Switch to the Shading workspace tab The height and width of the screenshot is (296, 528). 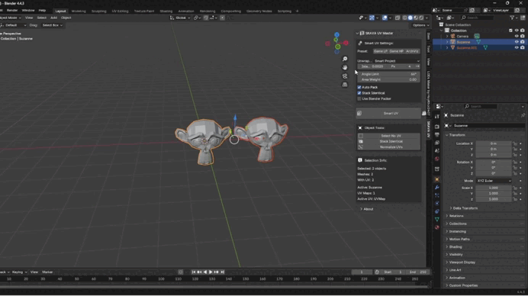[x=166, y=11]
